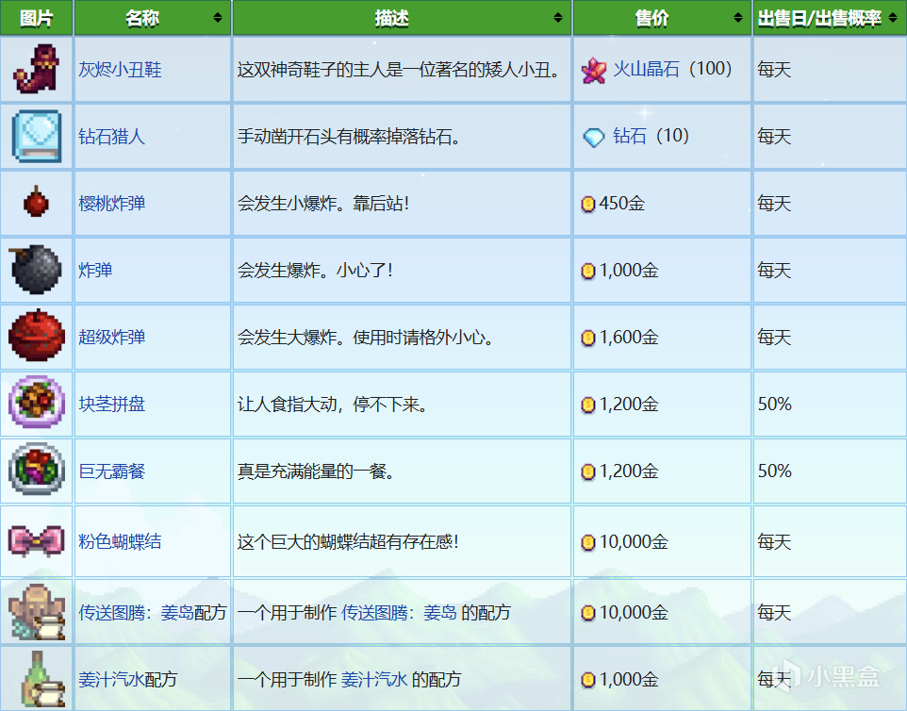907x711 pixels.
Task: Click the 450金 price text
Action: (622, 203)
